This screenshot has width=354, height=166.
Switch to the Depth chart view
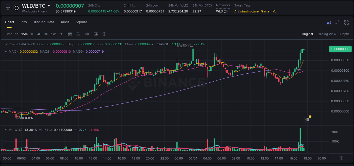[x=345, y=34]
